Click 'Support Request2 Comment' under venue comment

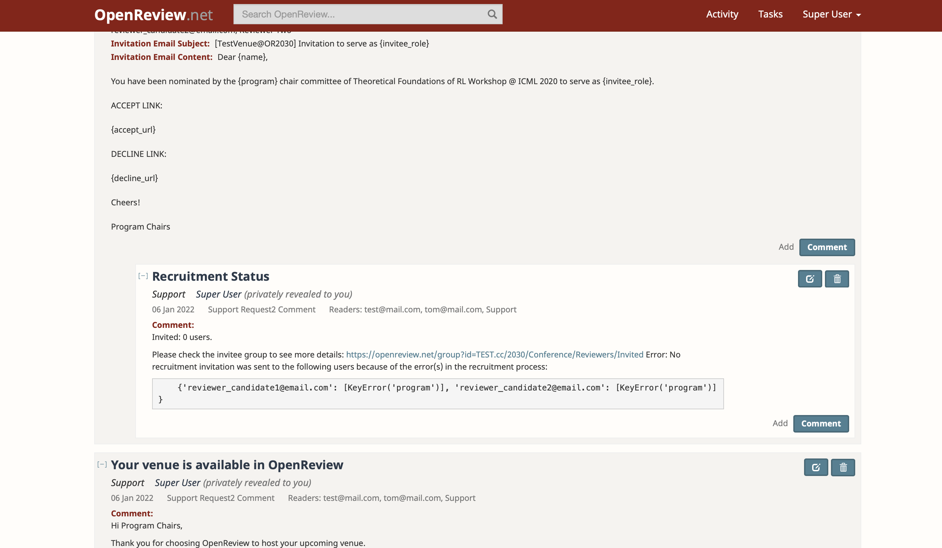pos(221,498)
